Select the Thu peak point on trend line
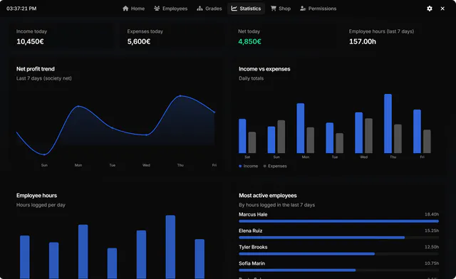 coord(180,95)
